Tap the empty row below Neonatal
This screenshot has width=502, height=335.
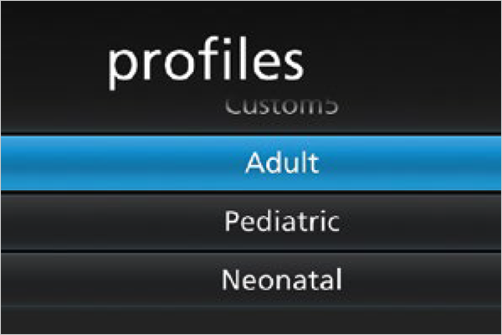tap(251, 321)
